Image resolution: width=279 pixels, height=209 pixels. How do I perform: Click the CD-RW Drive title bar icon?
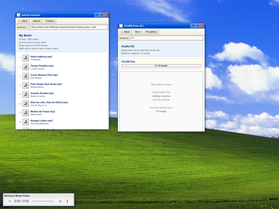coord(121,26)
